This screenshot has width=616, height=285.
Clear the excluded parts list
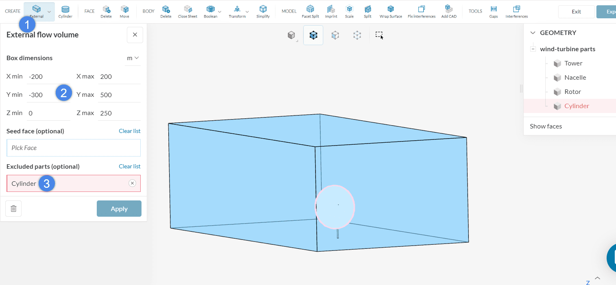point(129,166)
